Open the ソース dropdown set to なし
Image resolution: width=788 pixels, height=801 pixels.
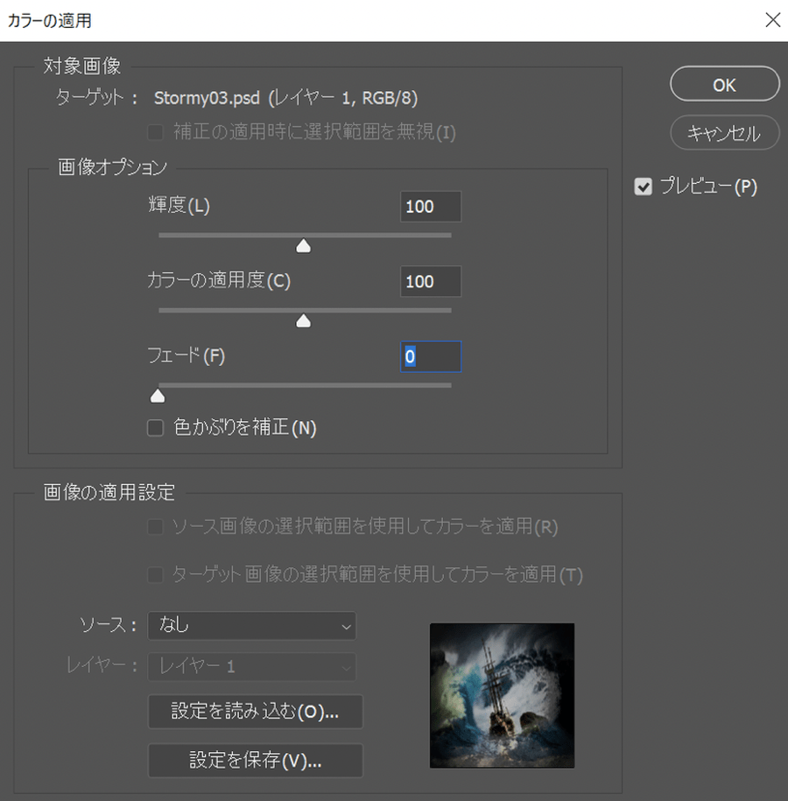pyautogui.click(x=252, y=625)
